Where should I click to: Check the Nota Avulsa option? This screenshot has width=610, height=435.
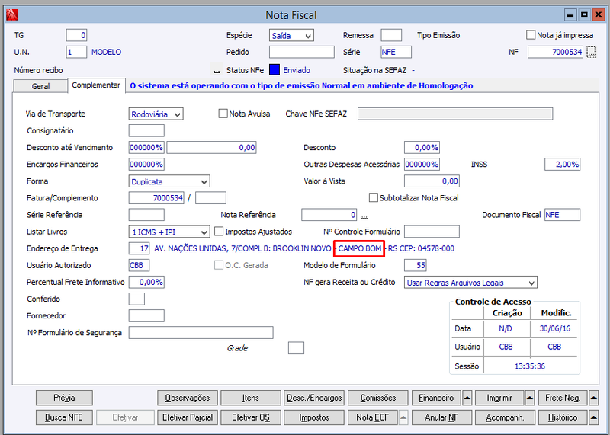223,114
